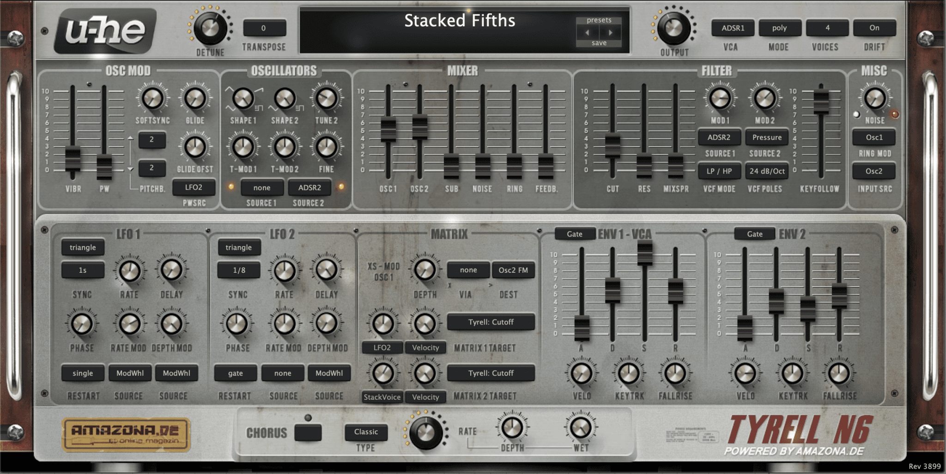Open the poly MODE selector
This screenshot has height=474, width=946.
(779, 28)
